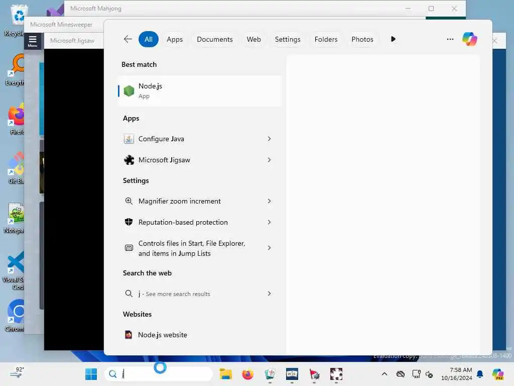Screen dimensions: 514x386
Task: Open the notifications bell icon
Action: click(480, 374)
